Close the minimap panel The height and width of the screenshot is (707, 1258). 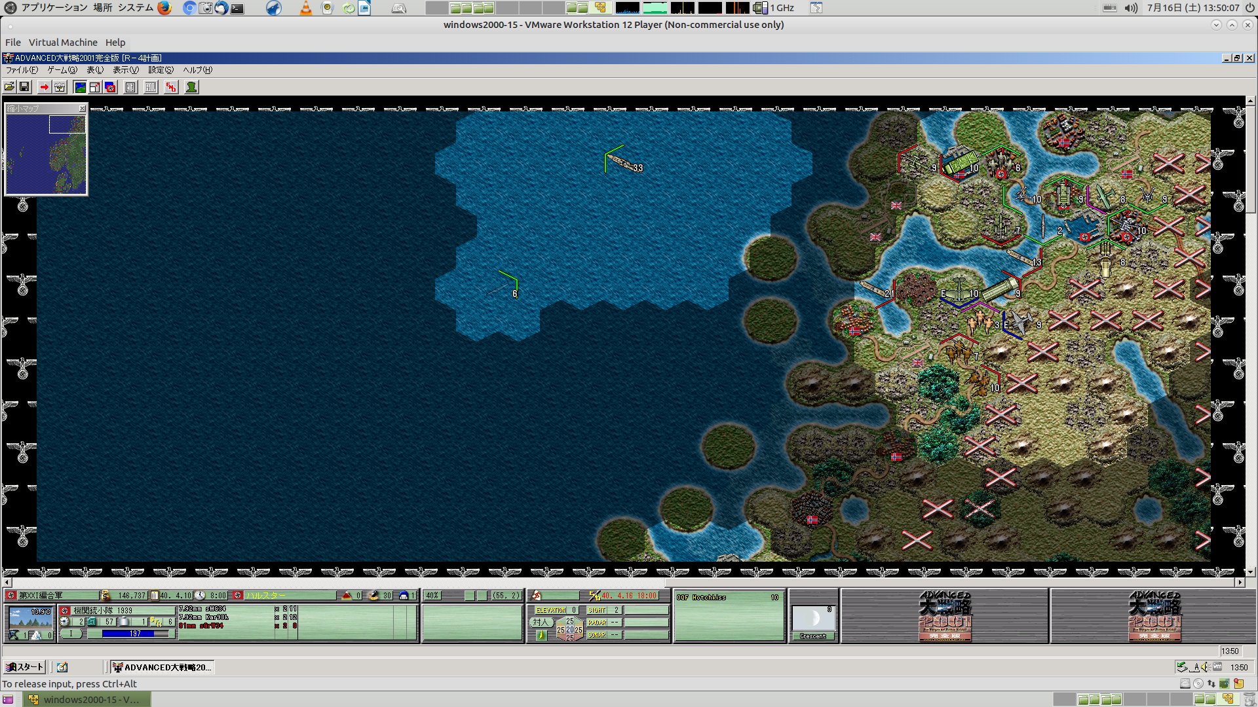(x=82, y=109)
